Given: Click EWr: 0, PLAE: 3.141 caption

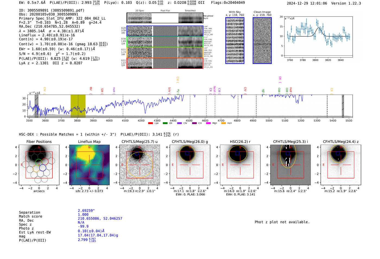Looking at the screenshot, I should coord(240,195).
